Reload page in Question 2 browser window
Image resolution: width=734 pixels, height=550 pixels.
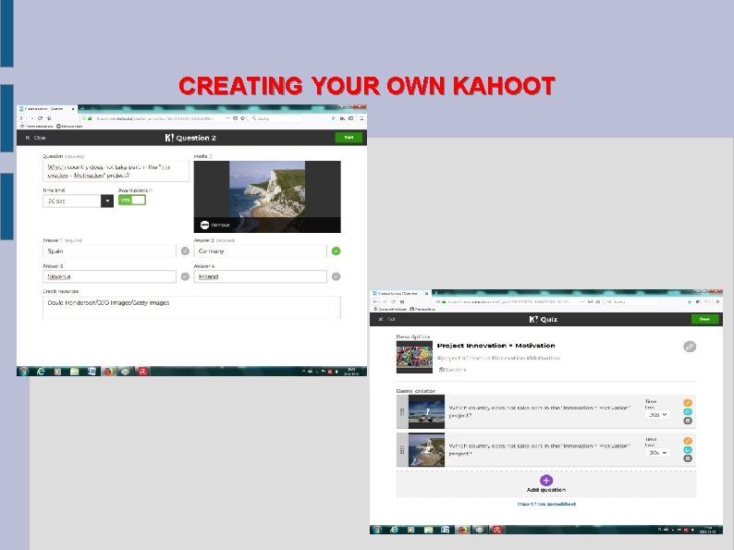point(41,119)
